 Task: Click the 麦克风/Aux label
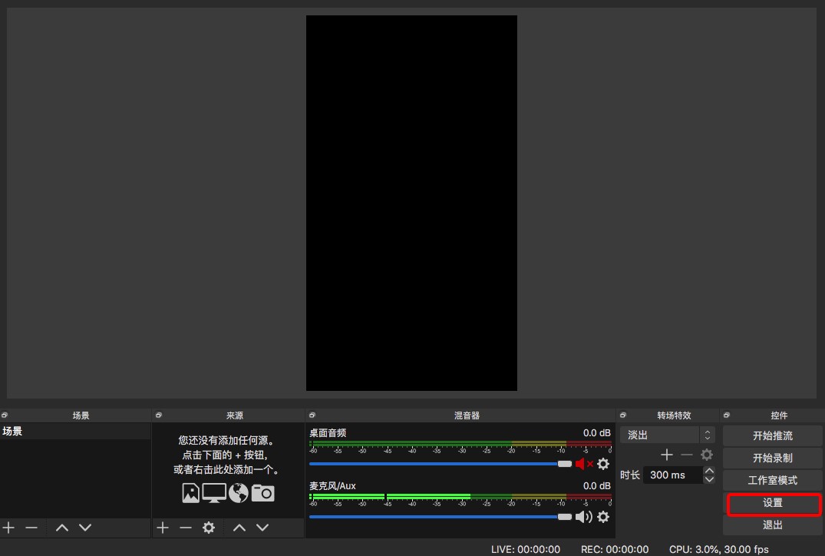tap(332, 485)
